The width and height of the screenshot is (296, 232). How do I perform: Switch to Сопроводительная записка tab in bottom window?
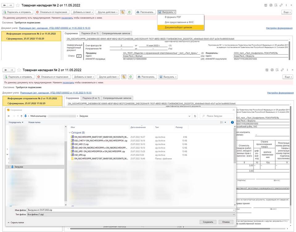pyautogui.click(x=117, y=98)
